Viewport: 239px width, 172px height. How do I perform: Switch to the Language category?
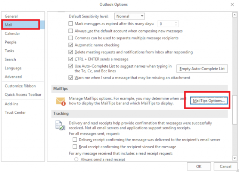click(x=23, y=68)
